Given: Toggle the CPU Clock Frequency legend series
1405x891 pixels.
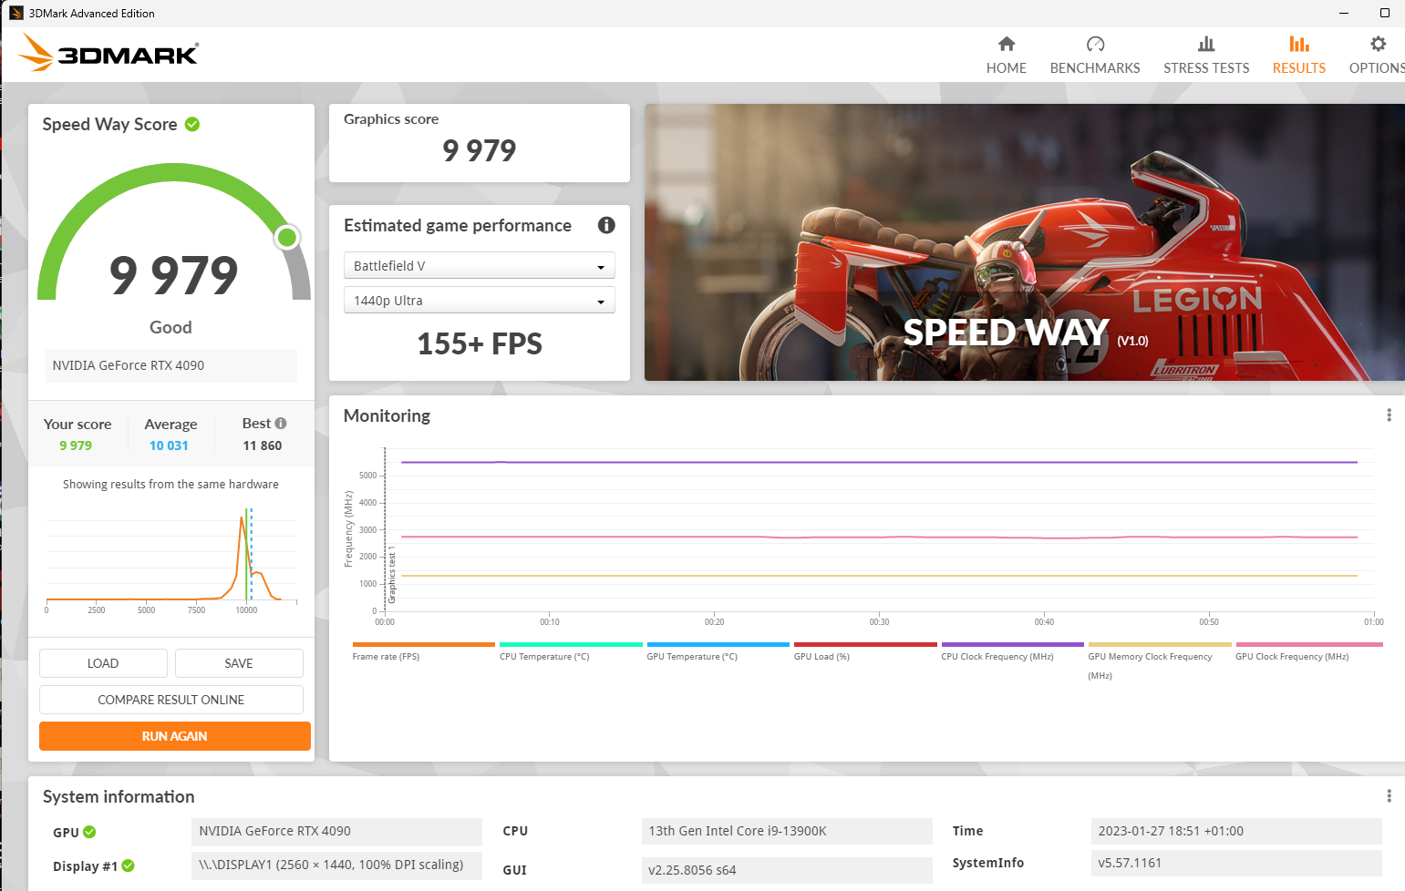Looking at the screenshot, I should point(1012,651).
